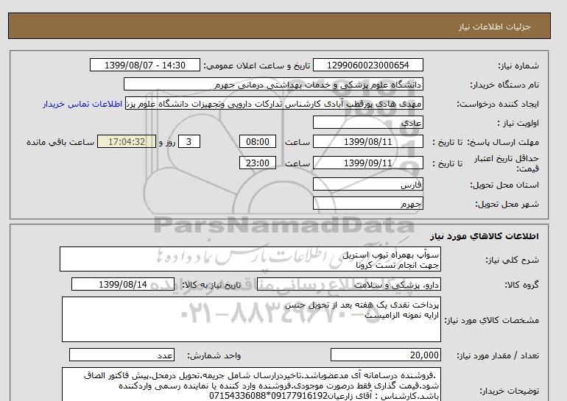Select the buyer organization name field

273,84
